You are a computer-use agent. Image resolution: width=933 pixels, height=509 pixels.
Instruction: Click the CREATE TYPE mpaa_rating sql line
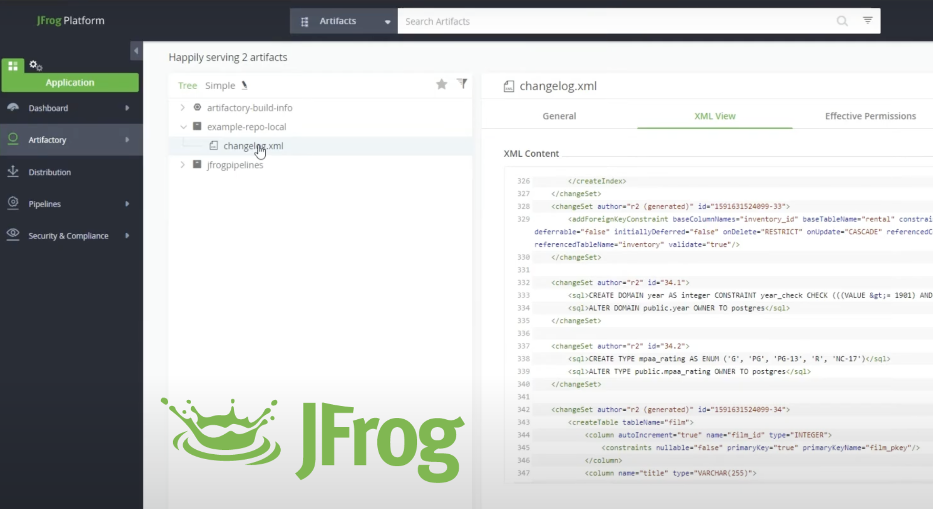click(729, 359)
